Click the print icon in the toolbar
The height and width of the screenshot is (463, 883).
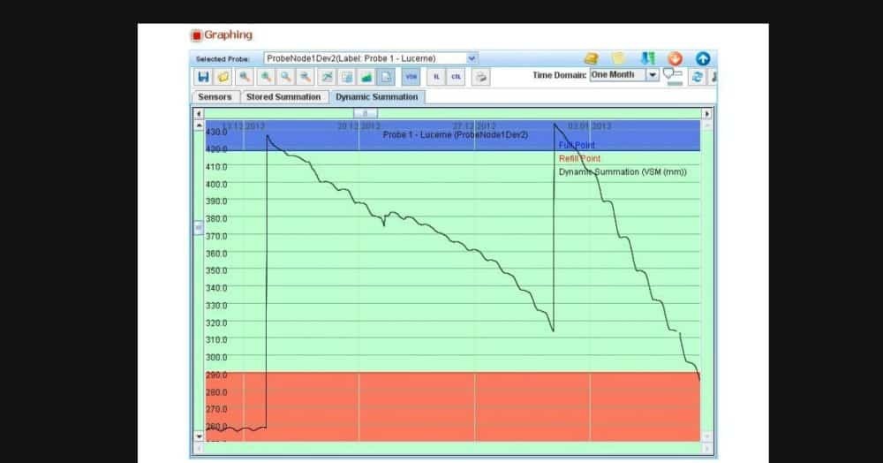coord(481,77)
